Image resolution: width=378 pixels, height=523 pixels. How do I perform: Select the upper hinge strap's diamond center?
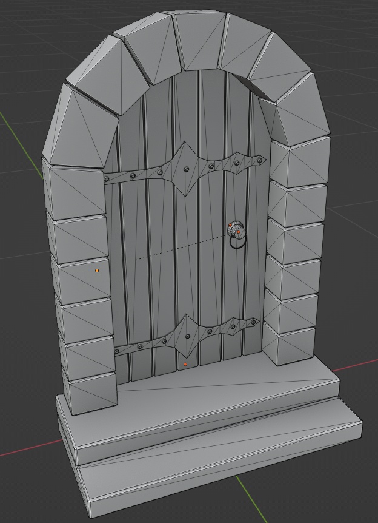pyautogui.click(x=186, y=169)
